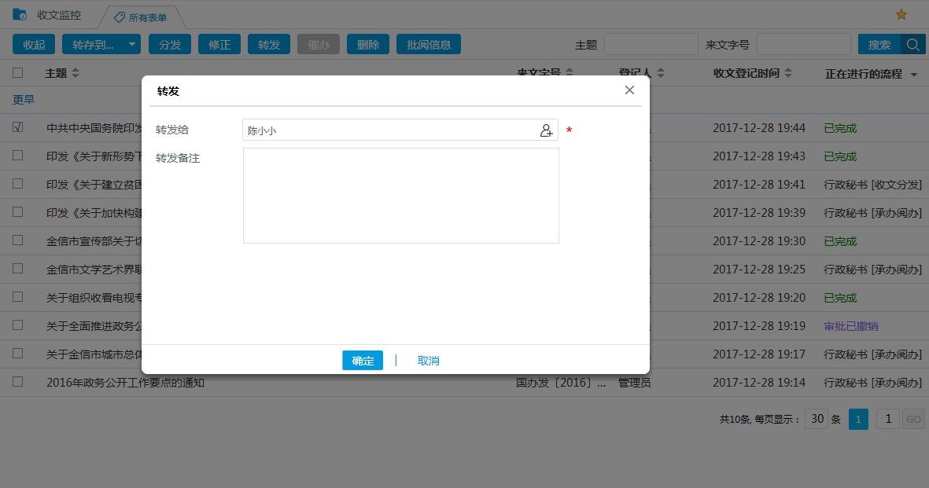Screen dimensions: 929x488
Task: Toggle the select-all checkbox in header
Action: click(x=18, y=73)
